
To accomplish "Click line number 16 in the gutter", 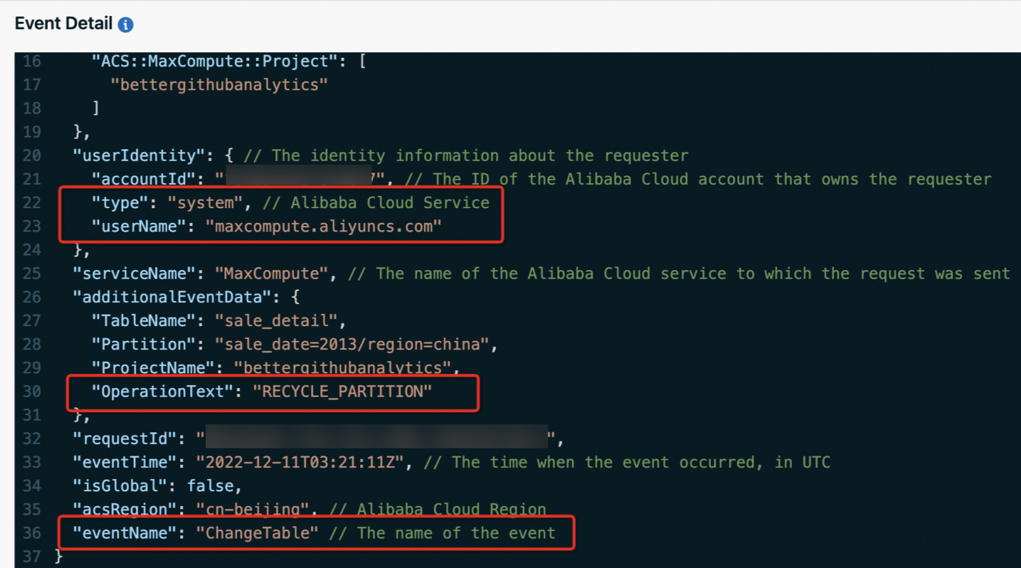I will [x=32, y=61].
